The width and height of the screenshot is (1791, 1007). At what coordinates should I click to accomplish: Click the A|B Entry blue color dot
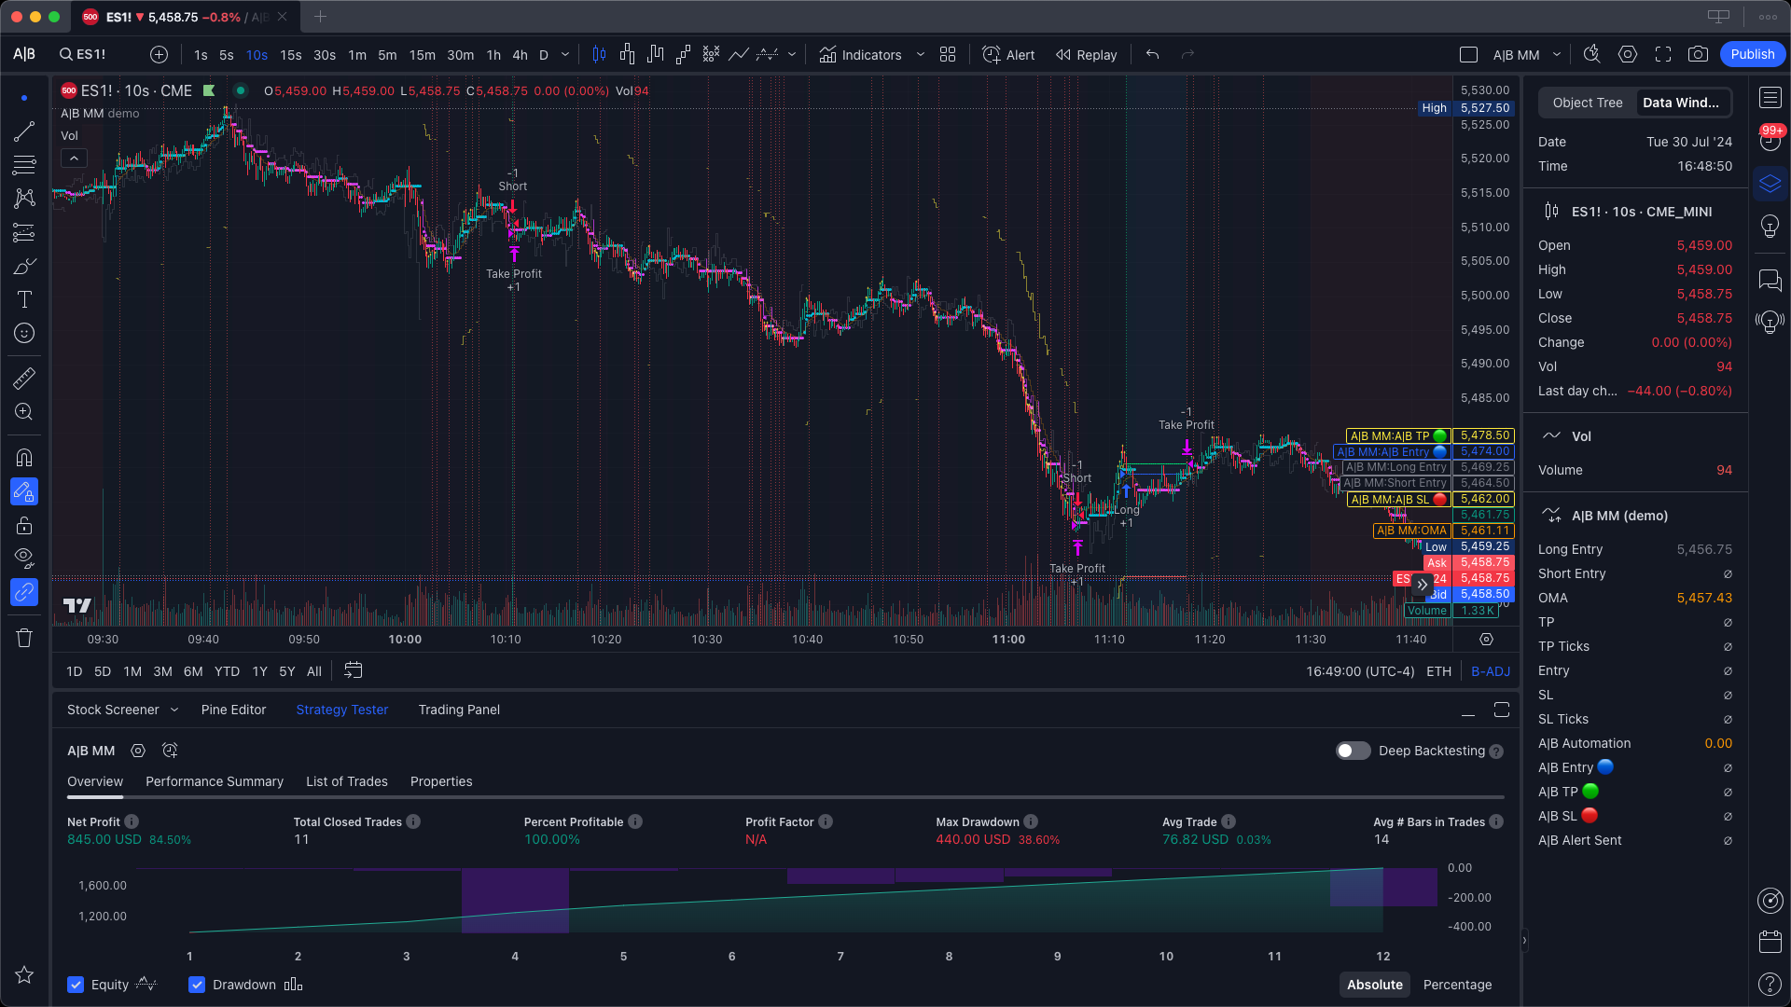[x=1605, y=767]
